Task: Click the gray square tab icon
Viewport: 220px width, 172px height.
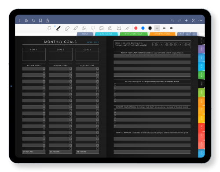Action: [194, 34]
